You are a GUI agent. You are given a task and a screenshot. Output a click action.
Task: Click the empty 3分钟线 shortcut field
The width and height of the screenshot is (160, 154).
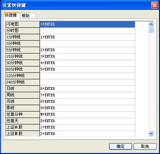87,44
